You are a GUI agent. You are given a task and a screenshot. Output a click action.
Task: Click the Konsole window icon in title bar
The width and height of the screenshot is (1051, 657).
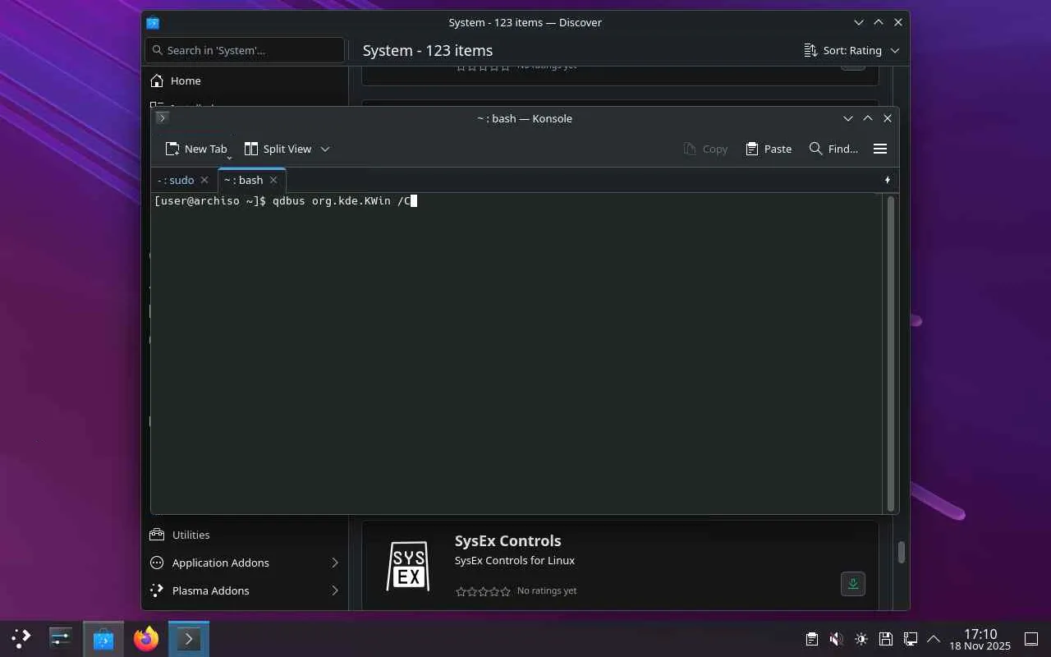[163, 117]
